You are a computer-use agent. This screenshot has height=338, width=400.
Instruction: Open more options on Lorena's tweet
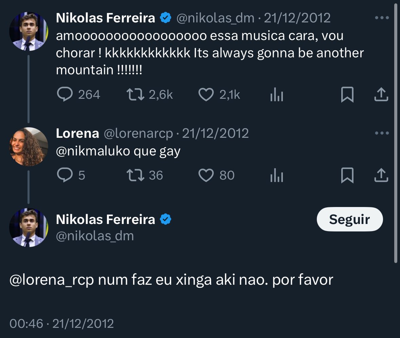click(382, 133)
